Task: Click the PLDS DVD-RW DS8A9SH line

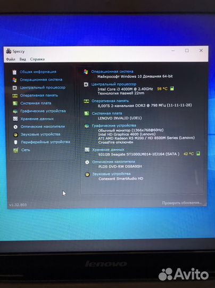Action: tap(120, 166)
